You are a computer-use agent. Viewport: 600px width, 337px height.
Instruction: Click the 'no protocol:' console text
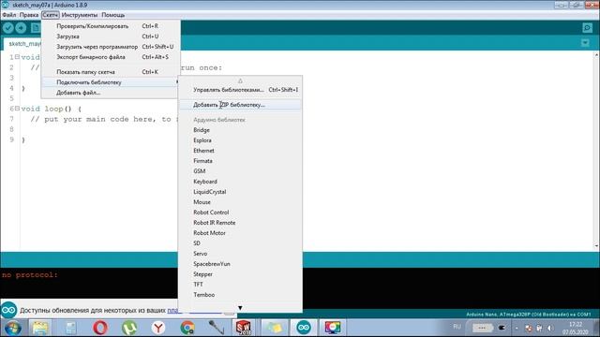point(30,274)
